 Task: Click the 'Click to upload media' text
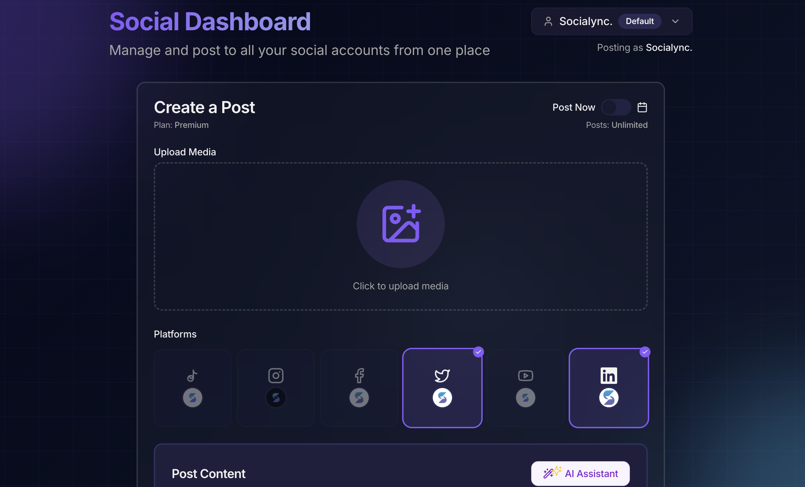(x=400, y=286)
